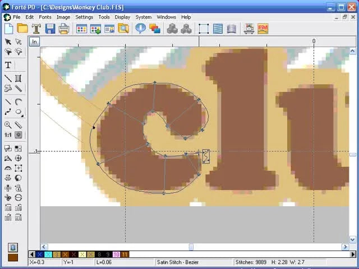Click the 'Satin Stitch - Bezier' status text
This screenshot has height=269, width=359.
(x=178, y=262)
